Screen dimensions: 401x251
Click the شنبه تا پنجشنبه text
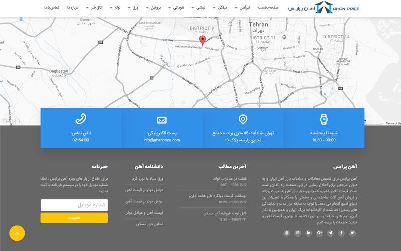(x=324, y=133)
